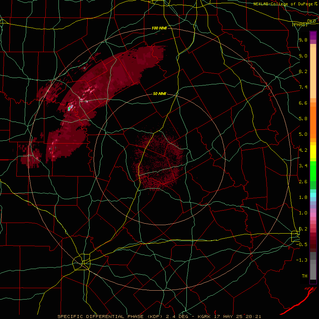Image resolution: width=319 pixels, height=319 pixels.
Task: Click the DKD product label
Action: pos(312,21)
